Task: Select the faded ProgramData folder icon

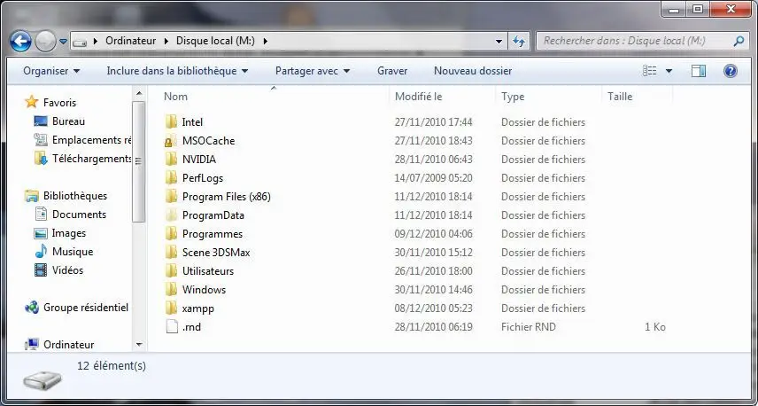Action: pyautogui.click(x=171, y=215)
